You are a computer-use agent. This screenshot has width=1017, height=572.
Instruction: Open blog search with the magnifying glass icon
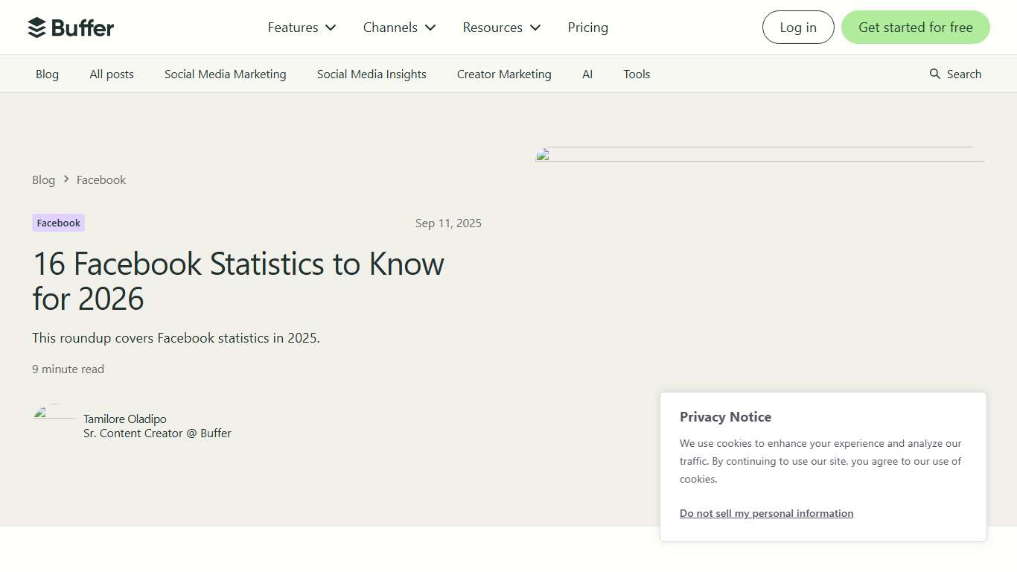(x=934, y=74)
